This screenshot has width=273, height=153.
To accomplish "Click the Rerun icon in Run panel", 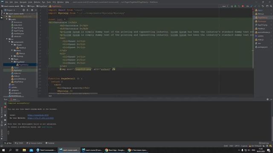I will (x=5, y=103).
